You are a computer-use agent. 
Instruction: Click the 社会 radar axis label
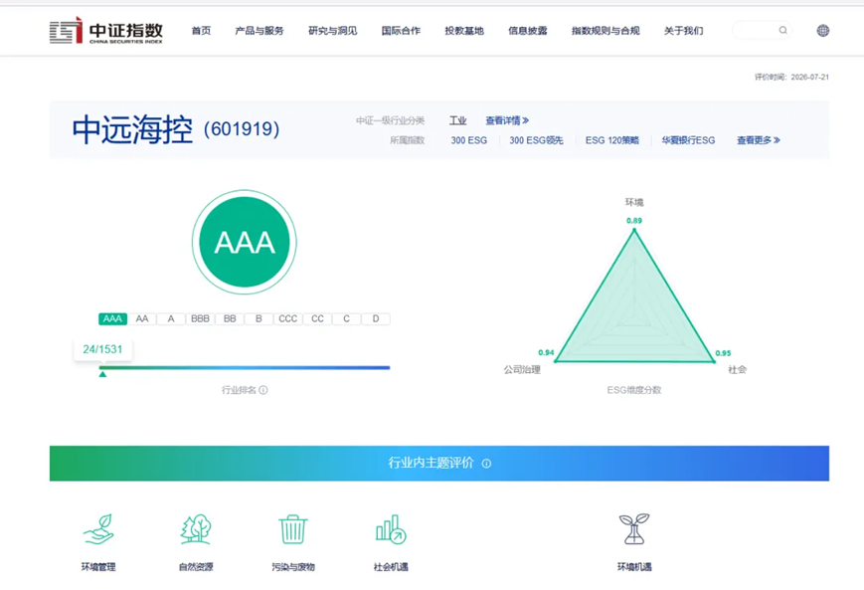tap(738, 369)
